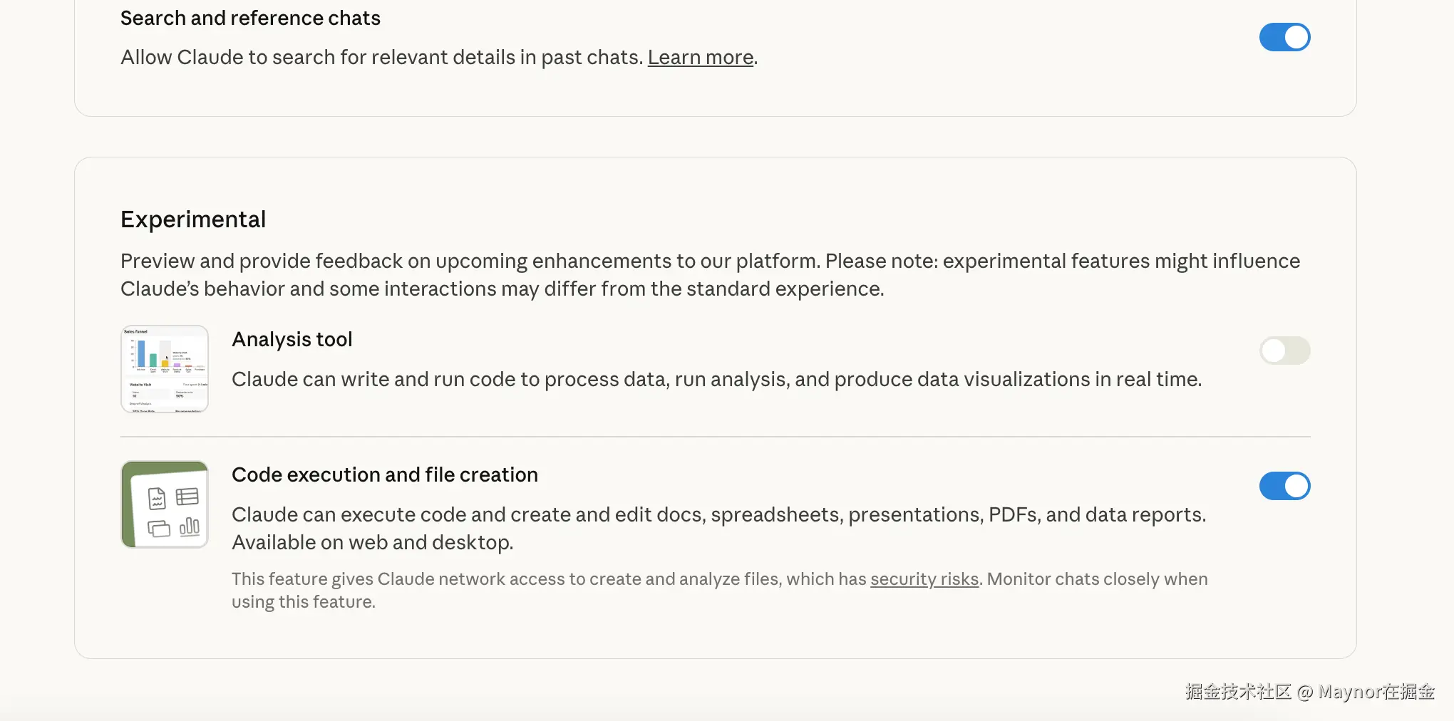The width and height of the screenshot is (1454, 721).
Task: Enable the Analysis tool toggle
Action: point(1284,351)
